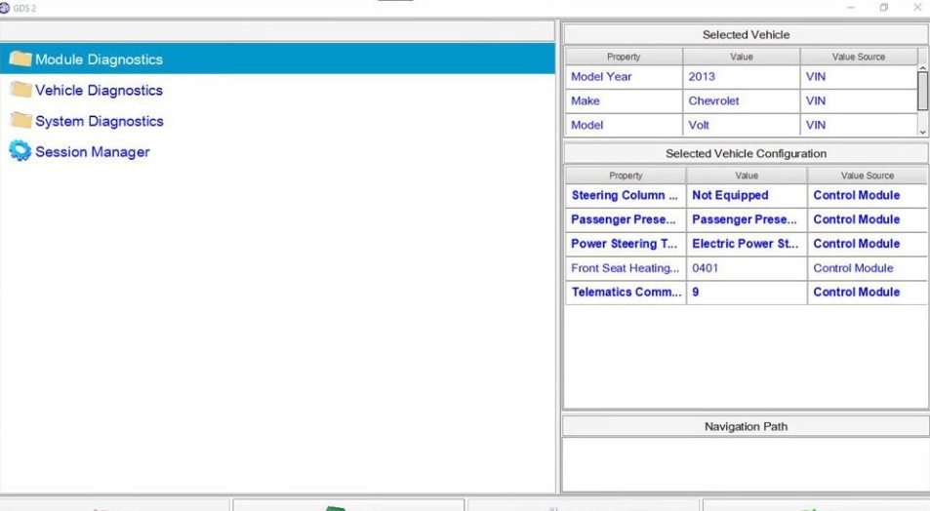Select Passenger Prese... property cell
The width and height of the screenshot is (930, 511).
coord(626,219)
